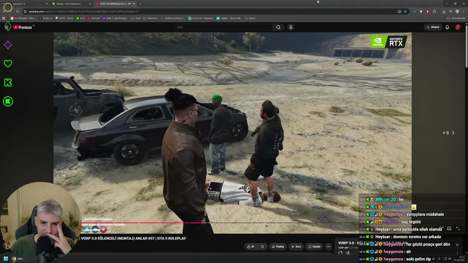Go to next item with +5 arrow
The image size is (468, 263).
[x=449, y=133]
